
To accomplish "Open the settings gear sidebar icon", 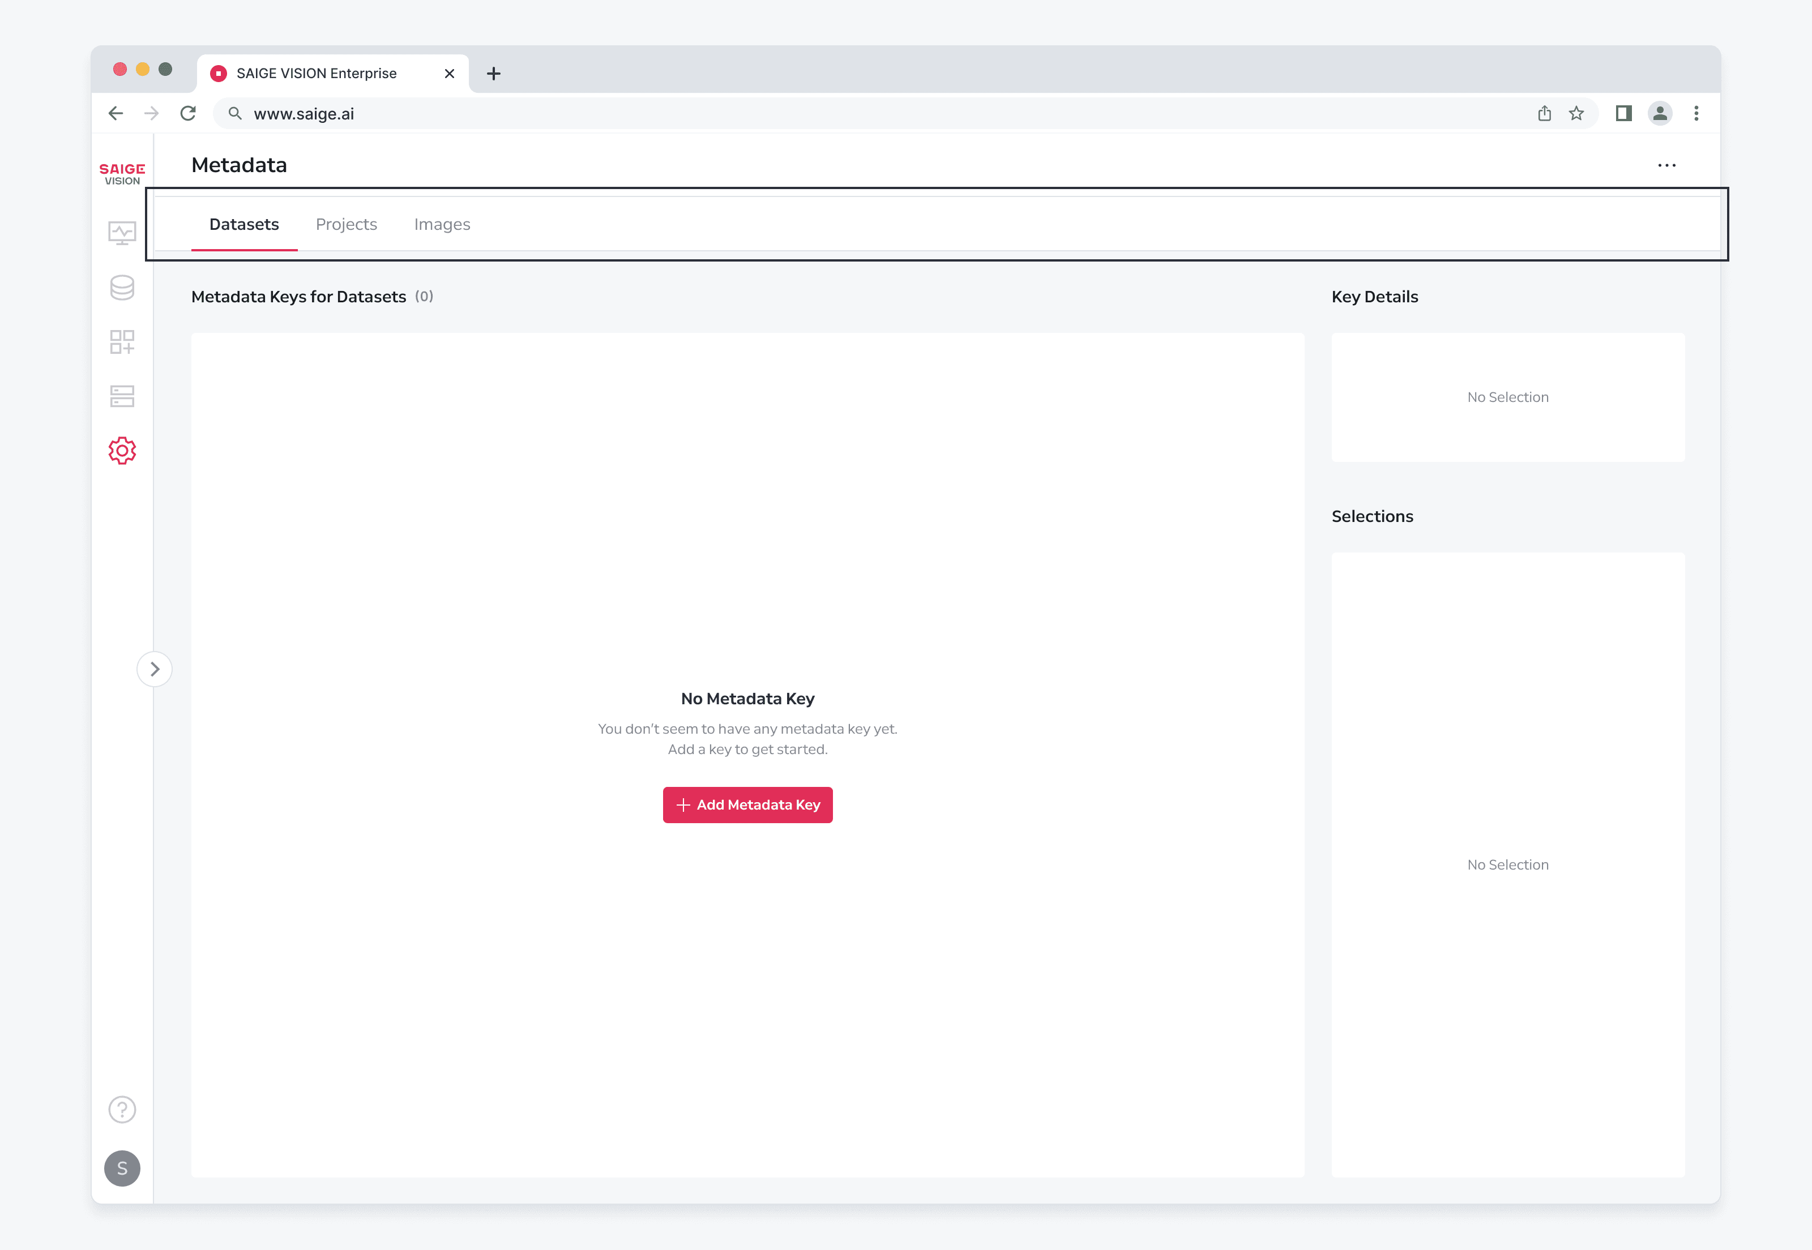I will click(x=122, y=450).
